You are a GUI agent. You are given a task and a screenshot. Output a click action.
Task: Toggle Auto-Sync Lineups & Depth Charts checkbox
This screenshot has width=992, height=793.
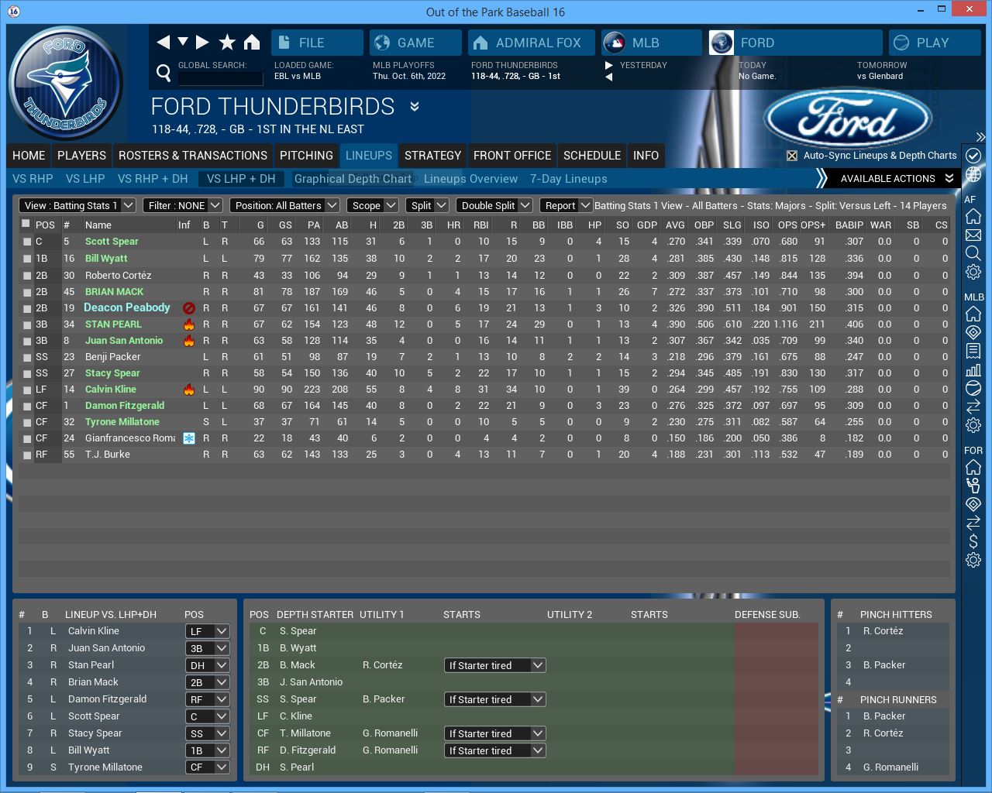click(792, 156)
